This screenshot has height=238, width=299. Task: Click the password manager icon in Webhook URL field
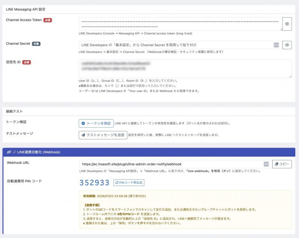tap(266, 164)
